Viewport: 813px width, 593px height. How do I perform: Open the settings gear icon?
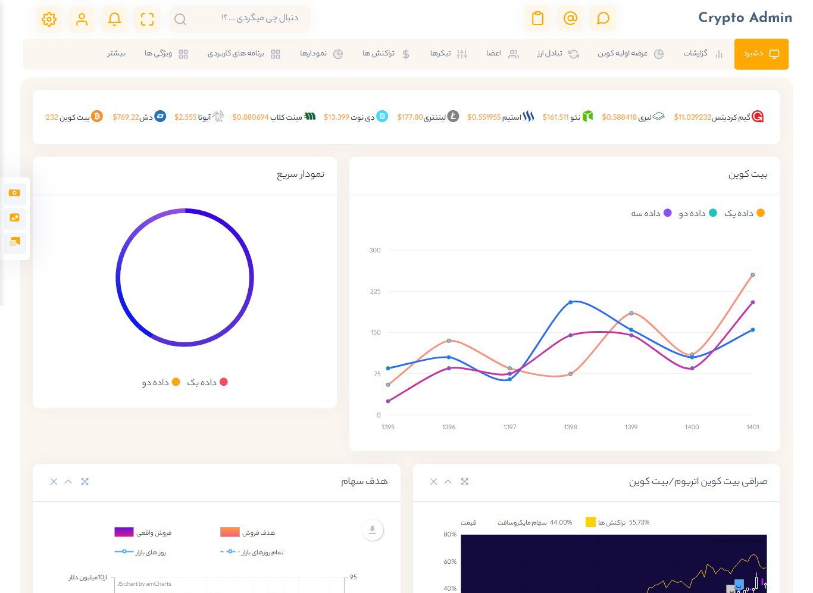click(49, 19)
